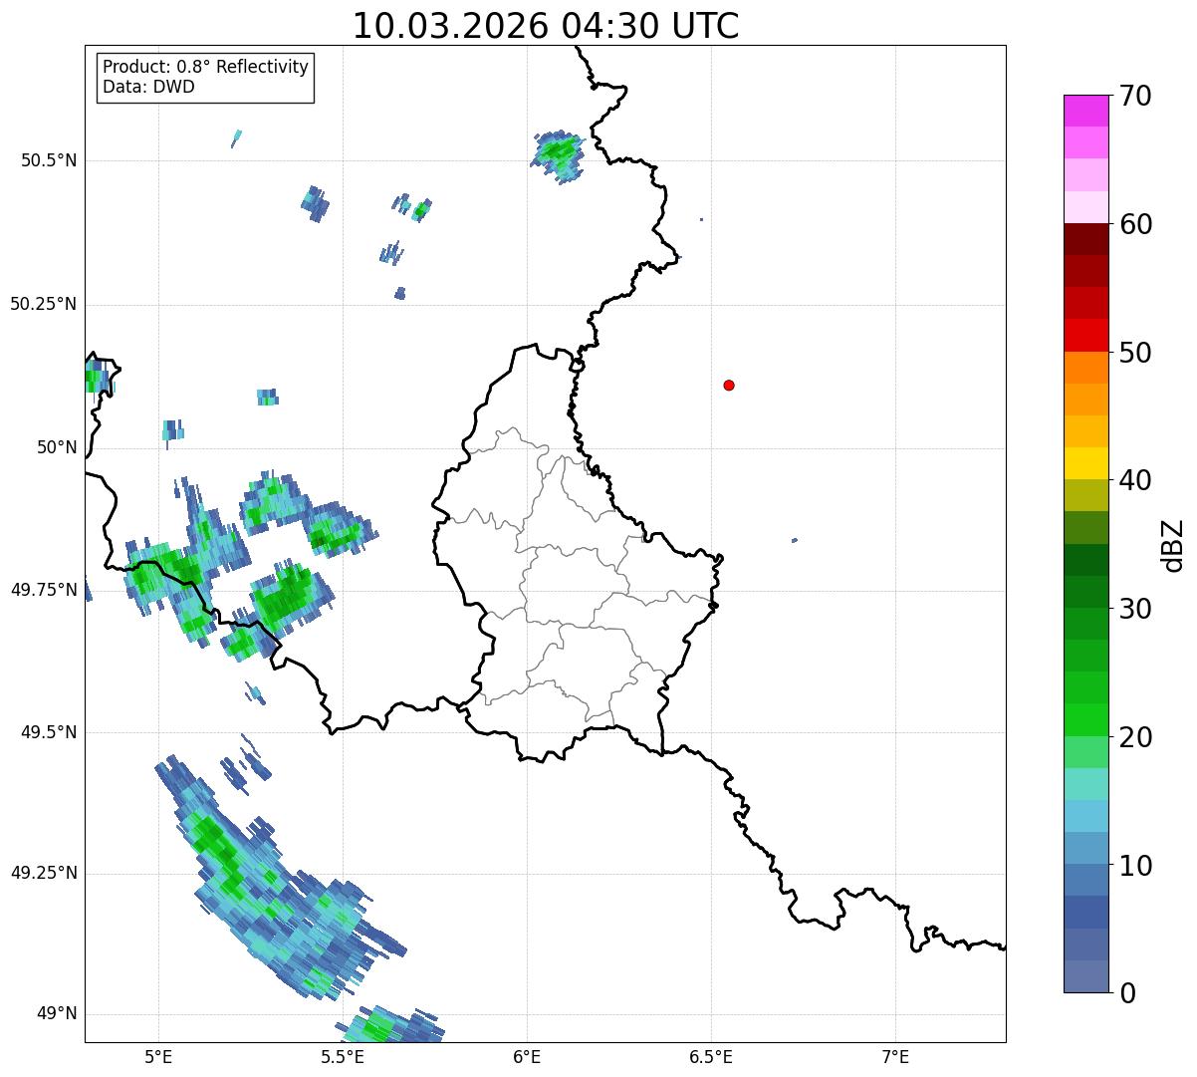The image size is (1197, 1077).
Task: Click the dark maroon colorbar segment below 60
Action: coord(1085,239)
